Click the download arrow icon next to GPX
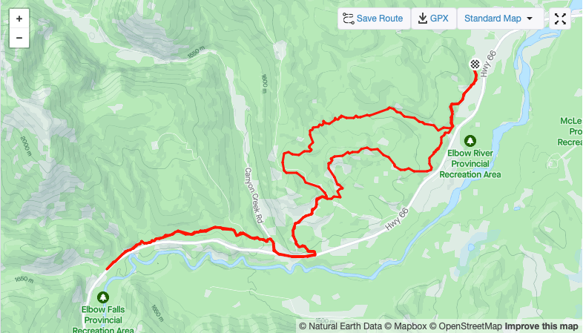Image resolution: width=583 pixels, height=333 pixels. pyautogui.click(x=422, y=19)
